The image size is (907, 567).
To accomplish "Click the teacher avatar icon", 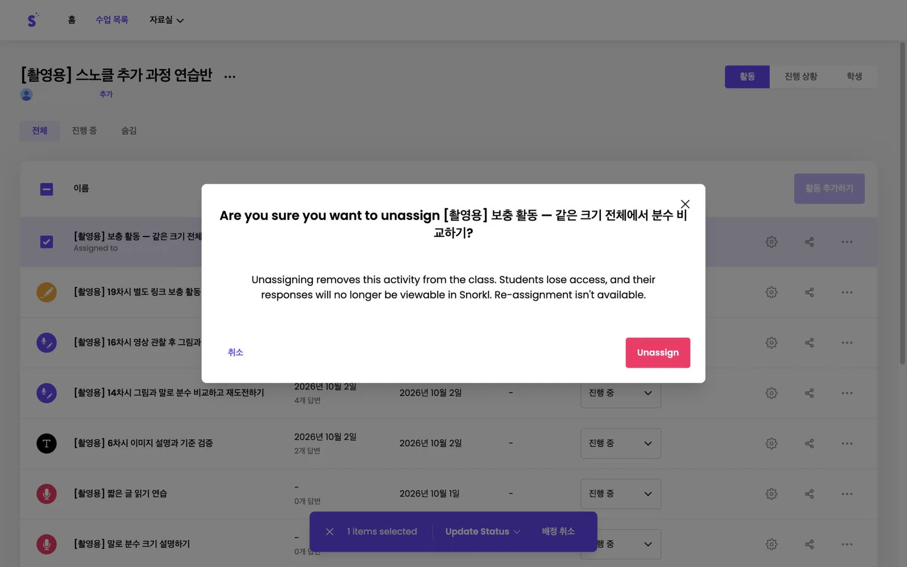I will click(26, 95).
